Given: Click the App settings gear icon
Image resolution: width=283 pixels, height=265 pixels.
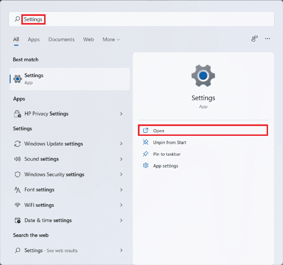Looking at the screenshot, I should click(x=145, y=165).
